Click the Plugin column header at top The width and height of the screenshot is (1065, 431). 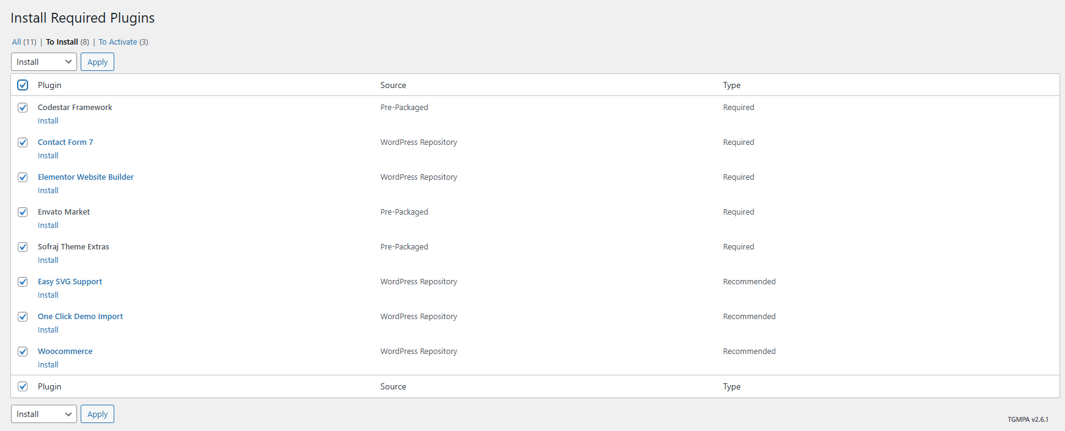(49, 85)
